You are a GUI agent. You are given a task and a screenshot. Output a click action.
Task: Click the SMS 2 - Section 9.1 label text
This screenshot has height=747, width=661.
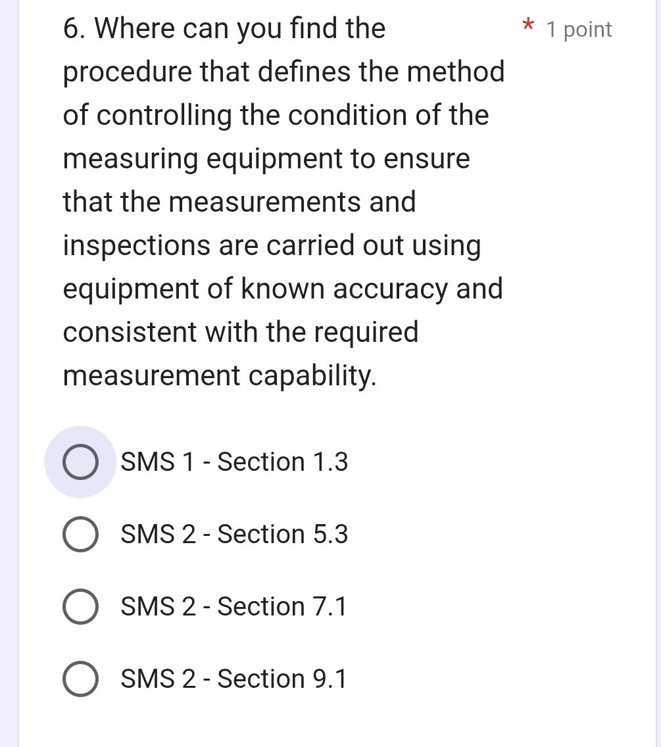(x=234, y=679)
